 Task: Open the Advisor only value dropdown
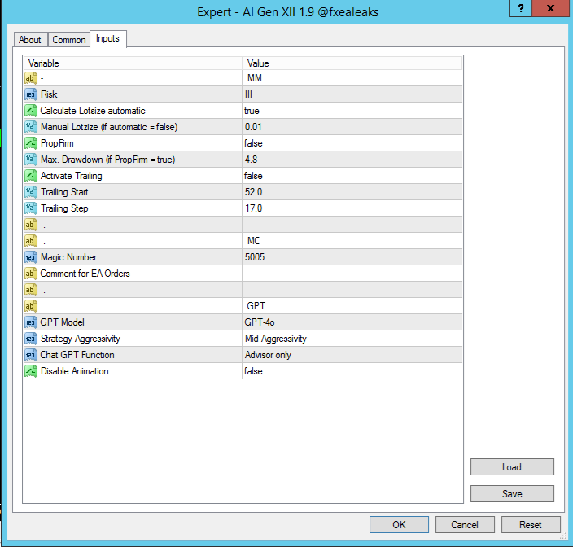point(352,355)
